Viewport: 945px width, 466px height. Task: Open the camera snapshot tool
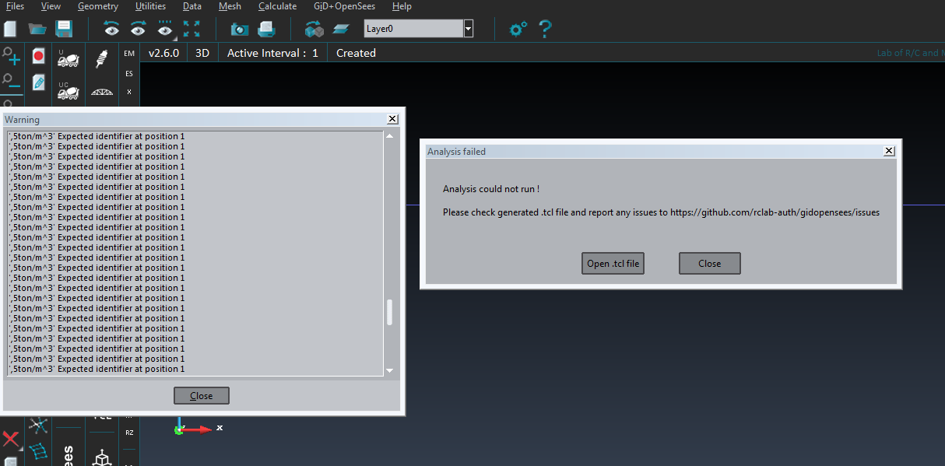coord(239,28)
